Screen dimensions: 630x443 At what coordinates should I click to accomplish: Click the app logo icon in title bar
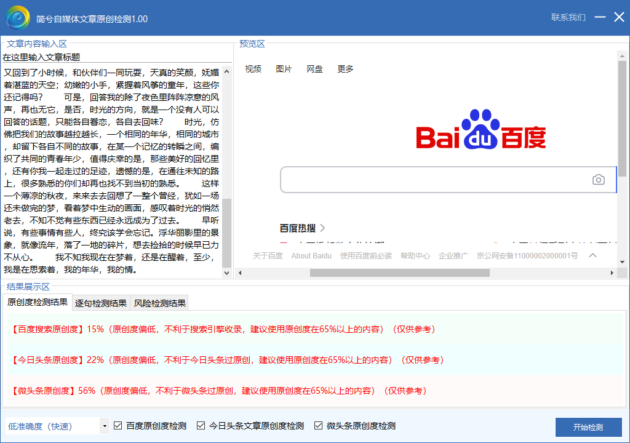coord(18,18)
